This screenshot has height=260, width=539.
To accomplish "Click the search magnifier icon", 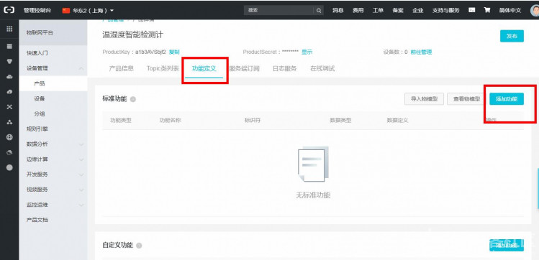I will tap(319, 11).
